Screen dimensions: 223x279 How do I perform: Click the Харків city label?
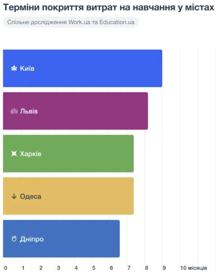31,154
